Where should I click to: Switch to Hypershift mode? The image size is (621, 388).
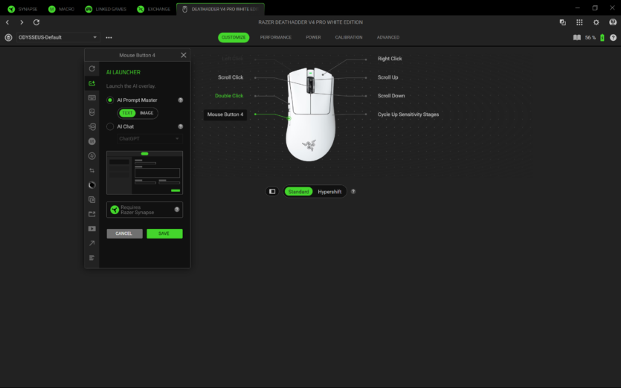pos(329,192)
